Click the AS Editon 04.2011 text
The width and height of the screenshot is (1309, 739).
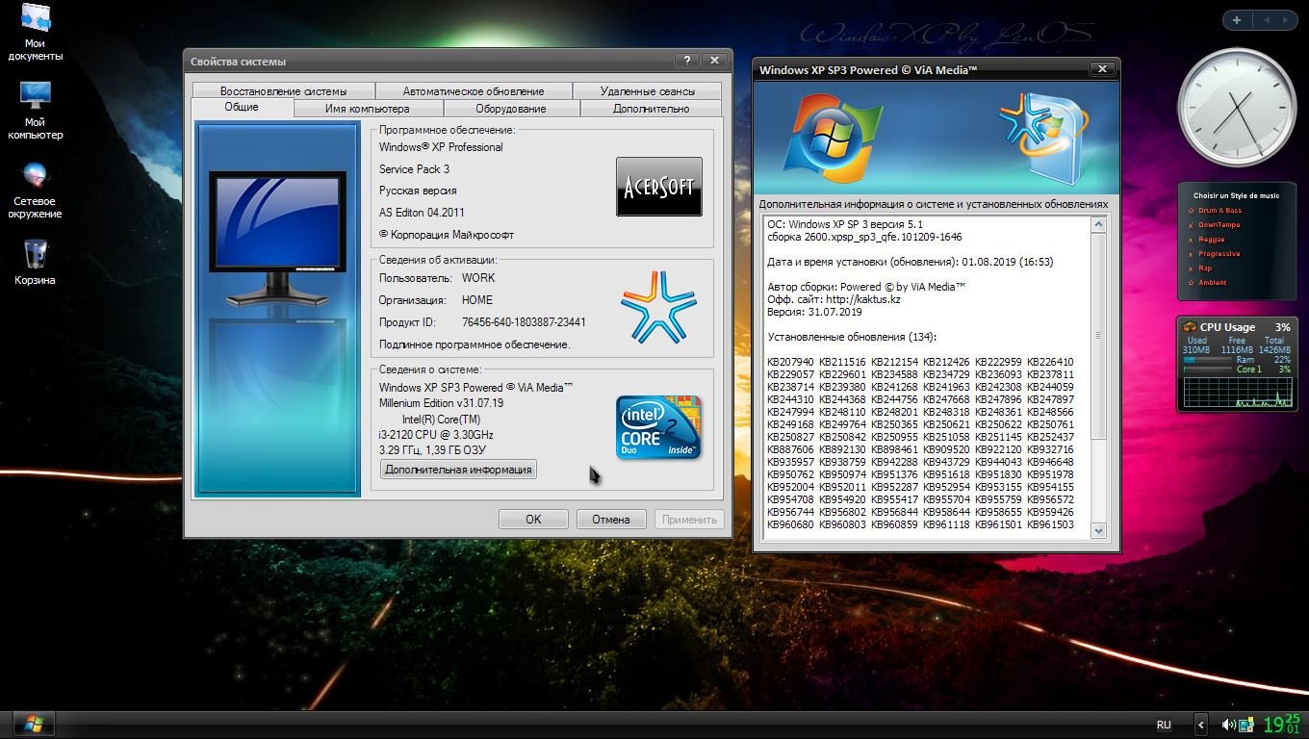[x=422, y=213]
